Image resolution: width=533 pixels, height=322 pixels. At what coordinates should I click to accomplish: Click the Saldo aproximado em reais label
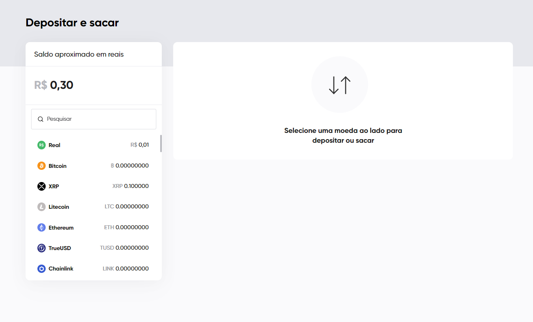tap(79, 54)
